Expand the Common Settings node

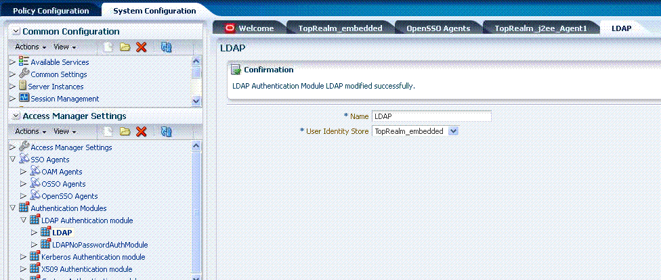[x=13, y=74]
